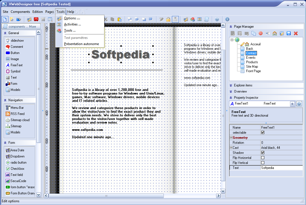Screen dimensions: 306x205
Task: Open the Components menu
Action: tap(20, 12)
